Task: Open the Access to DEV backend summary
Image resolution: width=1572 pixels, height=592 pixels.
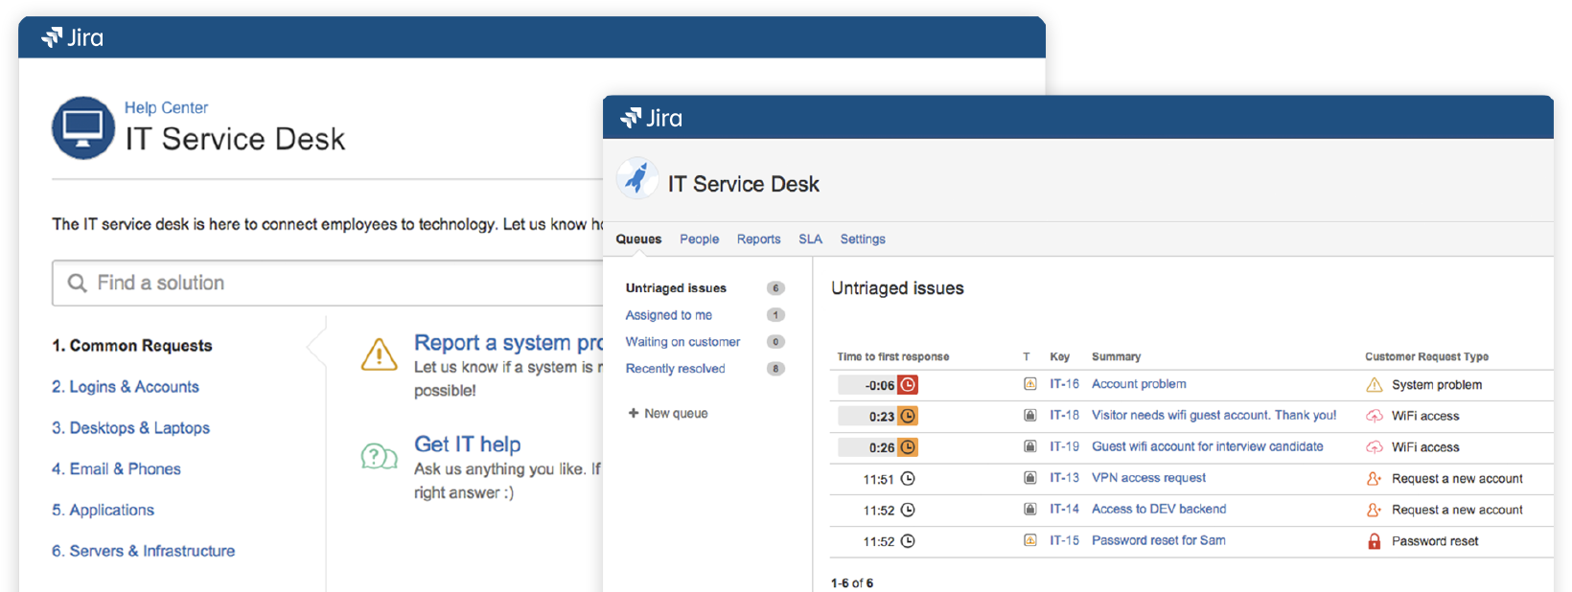Action: tap(1159, 510)
